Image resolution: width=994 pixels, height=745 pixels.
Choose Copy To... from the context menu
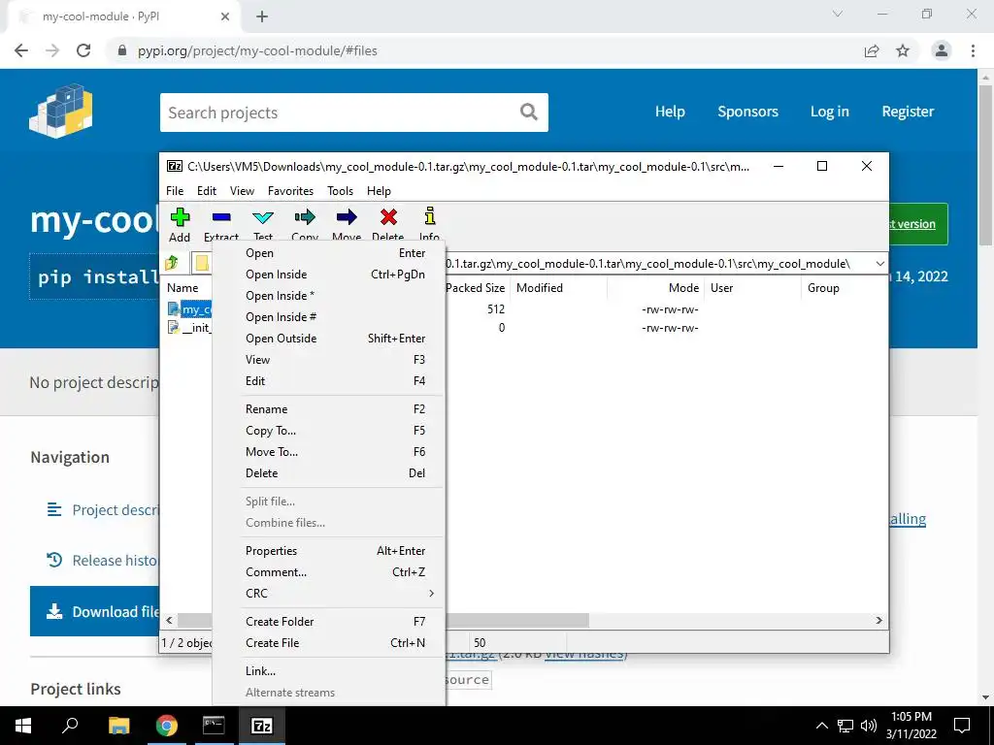[329, 431]
